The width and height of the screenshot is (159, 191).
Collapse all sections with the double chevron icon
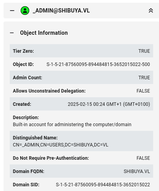click(x=151, y=11)
